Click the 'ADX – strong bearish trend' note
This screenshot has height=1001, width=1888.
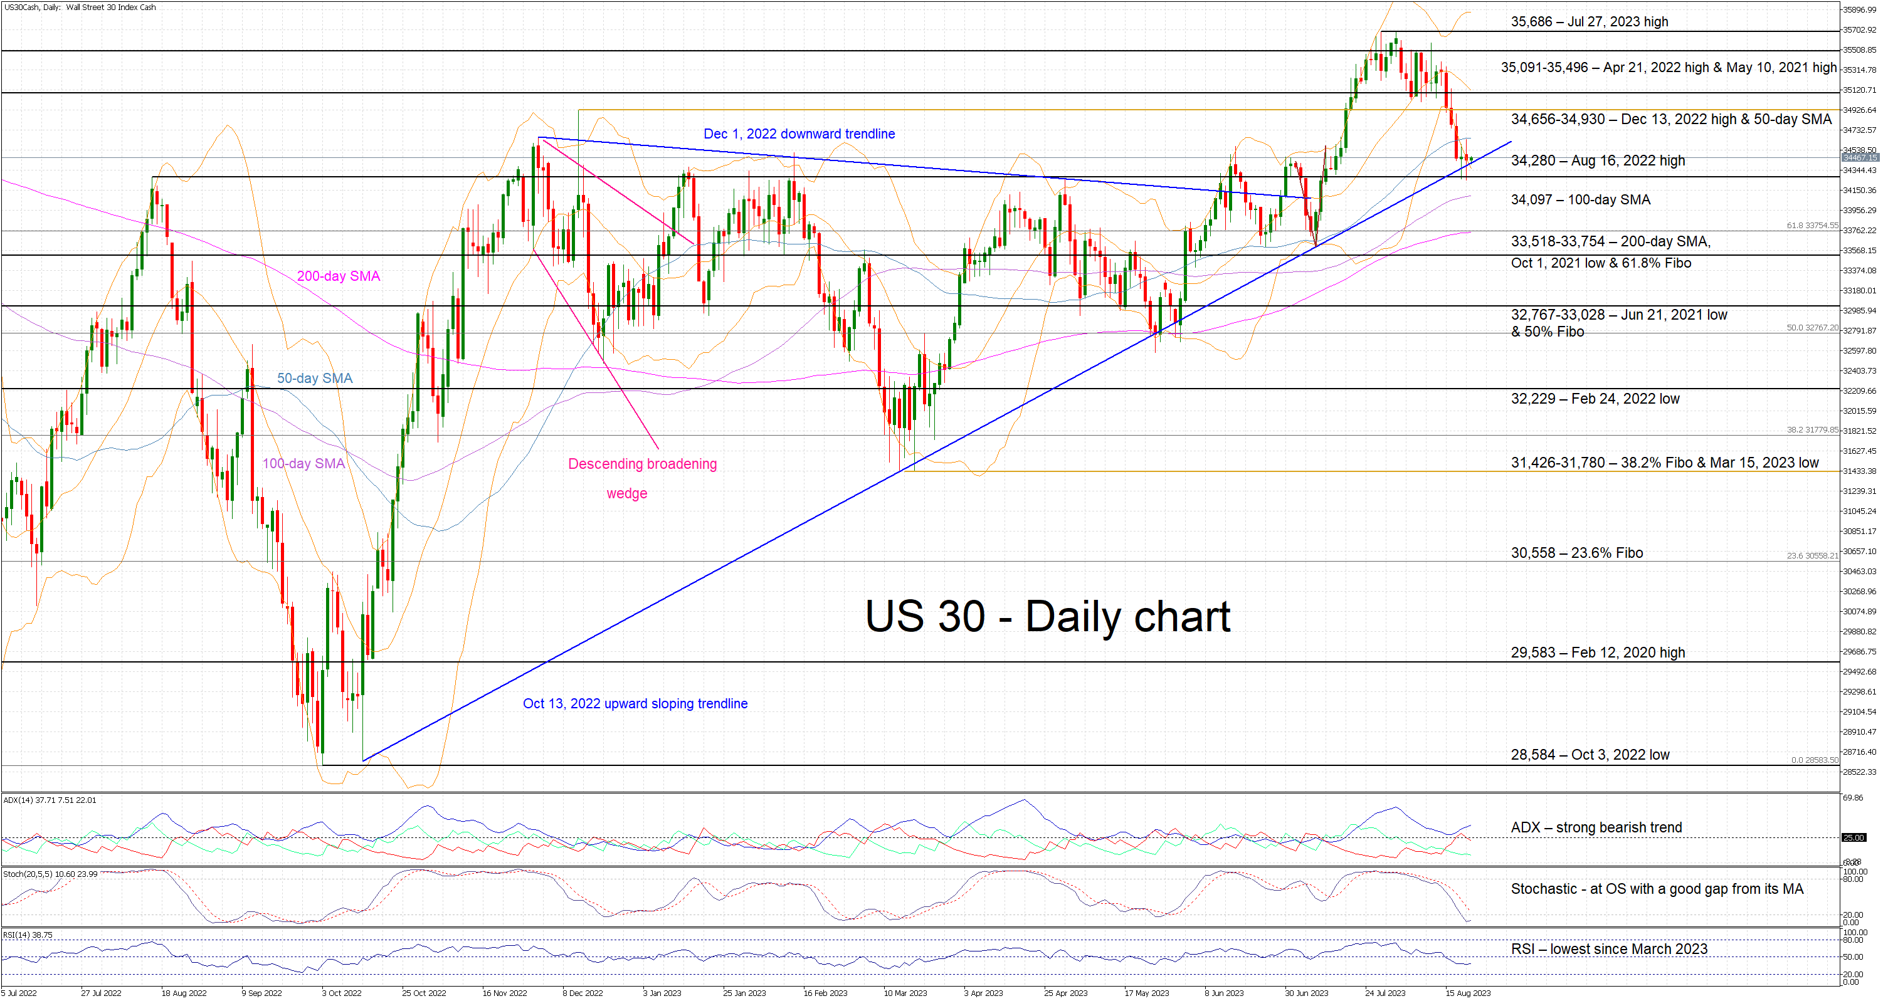click(1596, 827)
